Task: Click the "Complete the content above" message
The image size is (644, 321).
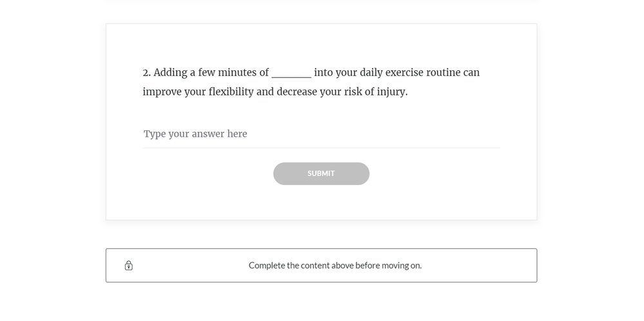Action: [x=335, y=266]
